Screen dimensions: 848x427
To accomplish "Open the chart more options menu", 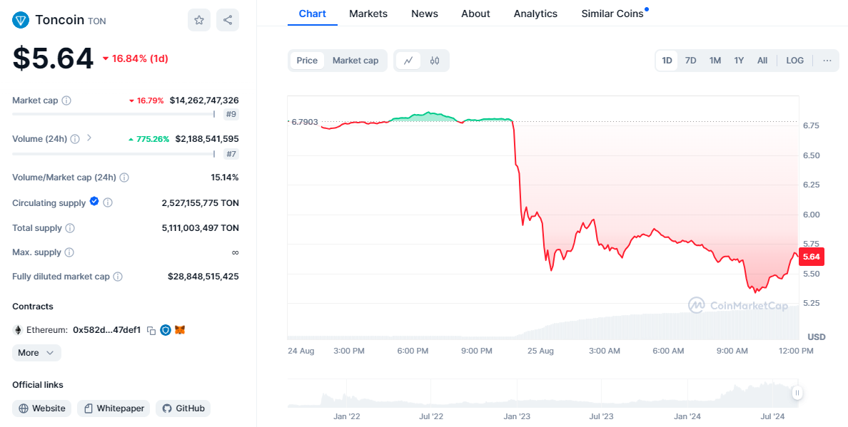I will pyautogui.click(x=827, y=61).
